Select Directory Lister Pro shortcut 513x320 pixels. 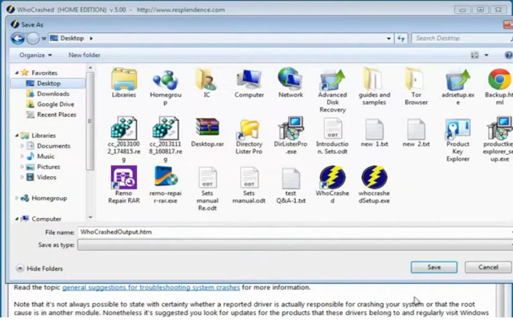point(249,136)
